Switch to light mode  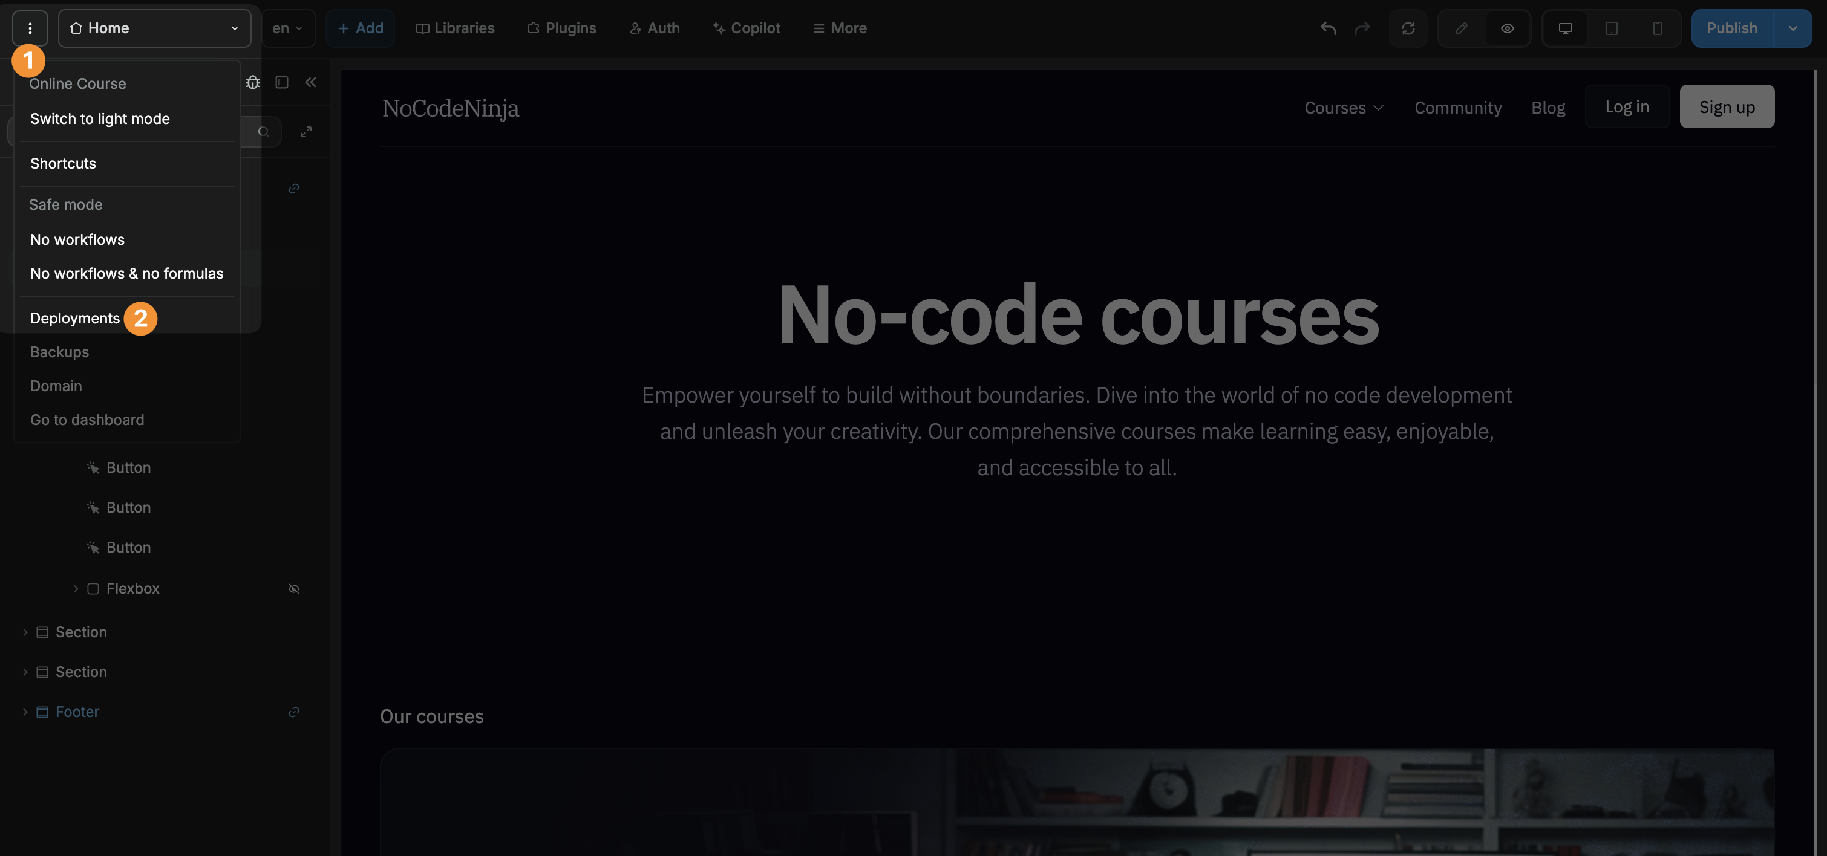(x=99, y=118)
